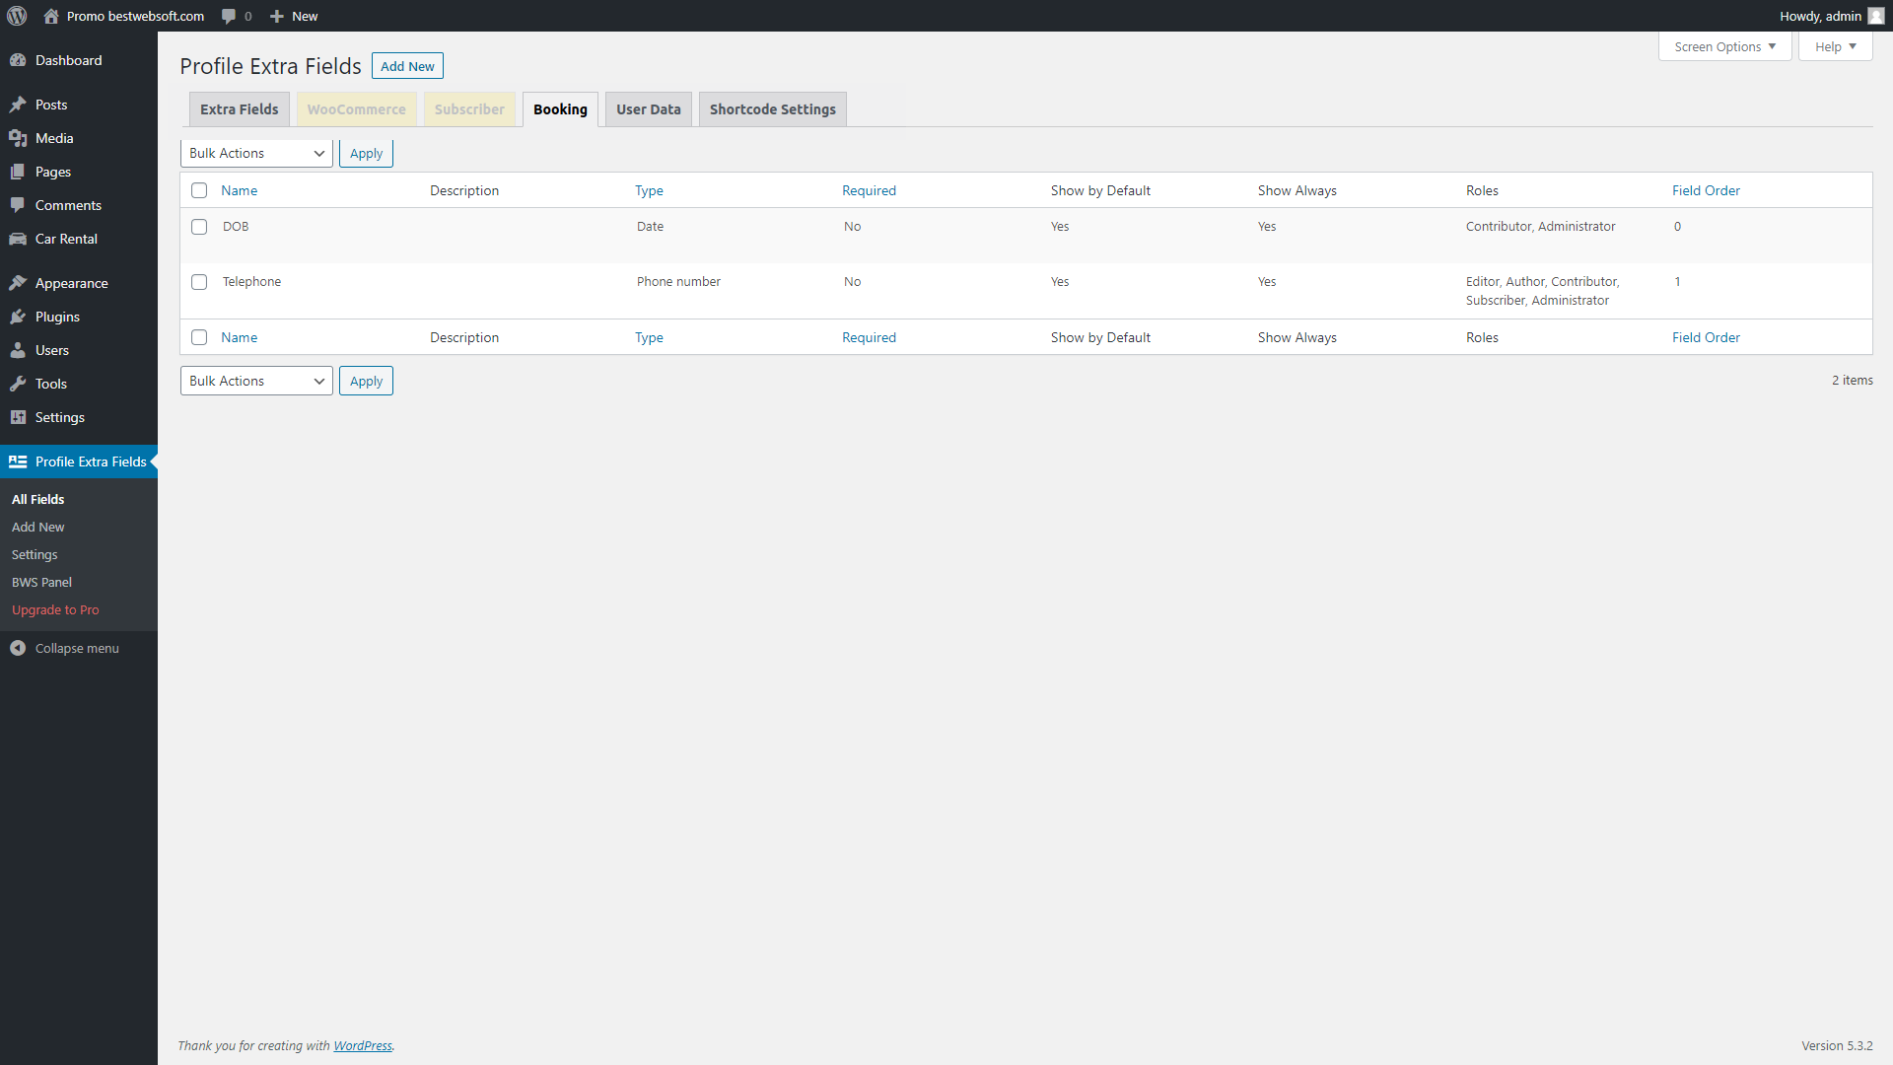
Task: Select all fields using the header checkbox
Action: [199, 189]
